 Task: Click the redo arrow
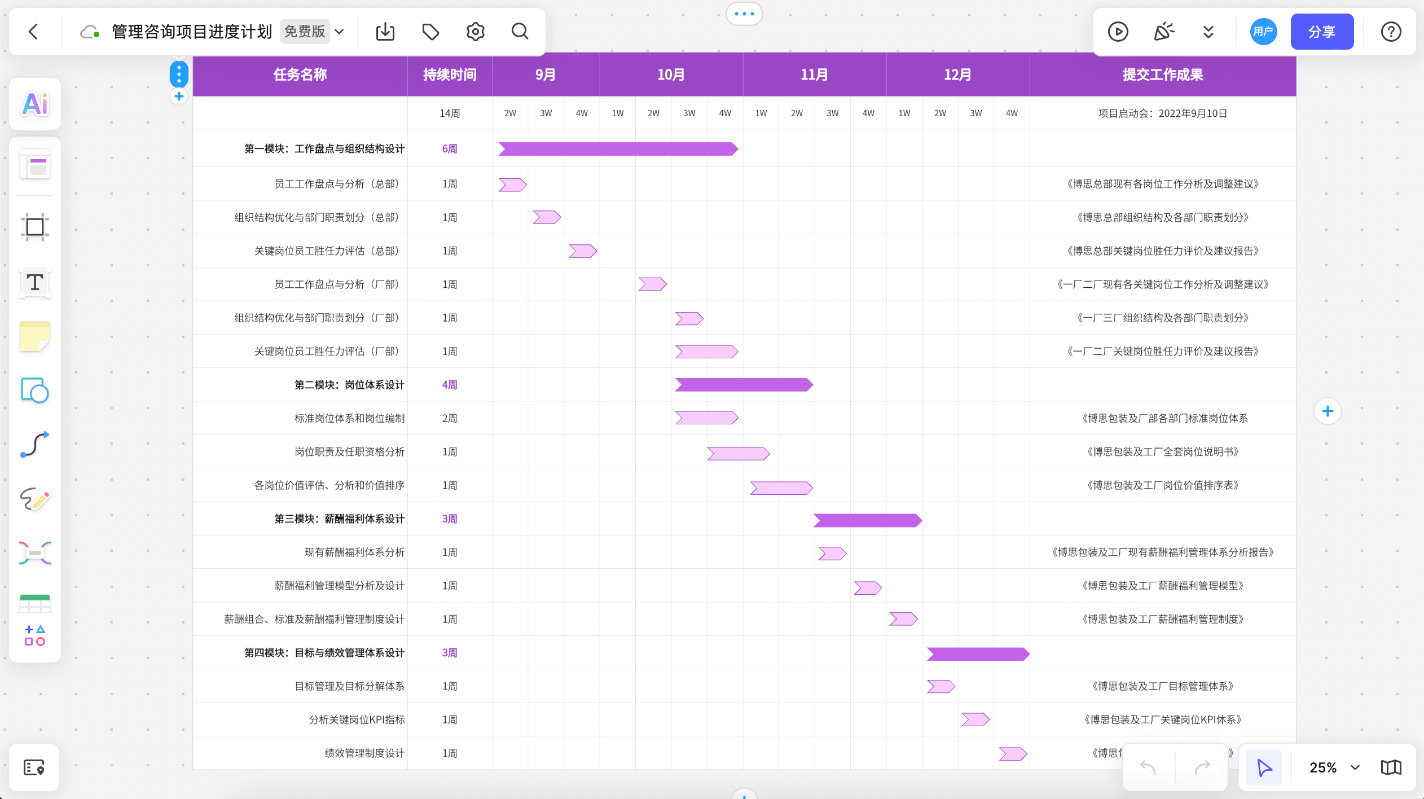pos(1202,767)
